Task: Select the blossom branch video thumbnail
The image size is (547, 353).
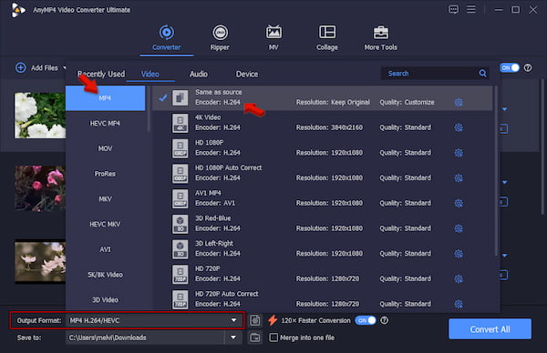Action: coord(40,261)
